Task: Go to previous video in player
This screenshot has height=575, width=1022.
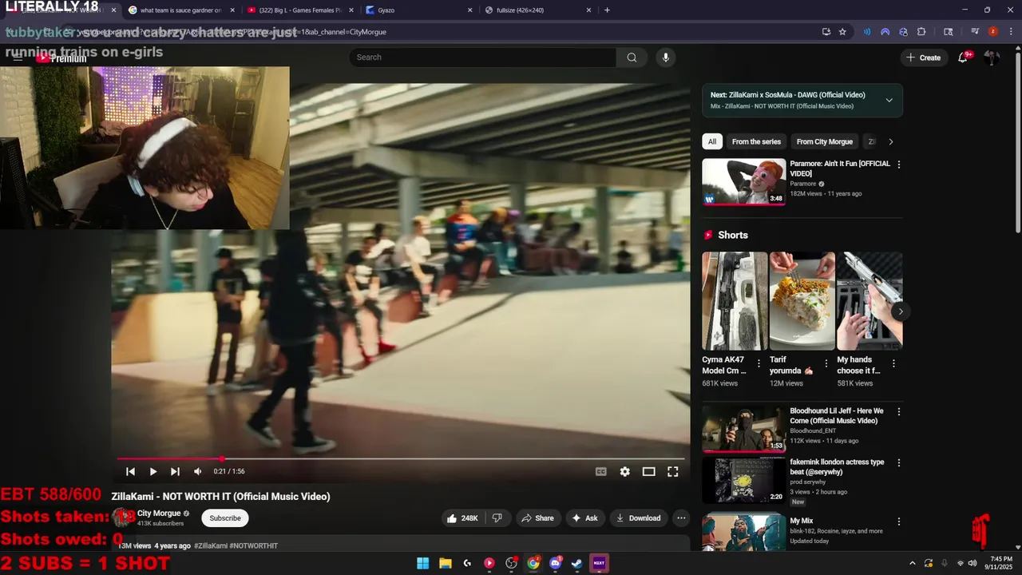Action: (x=130, y=471)
